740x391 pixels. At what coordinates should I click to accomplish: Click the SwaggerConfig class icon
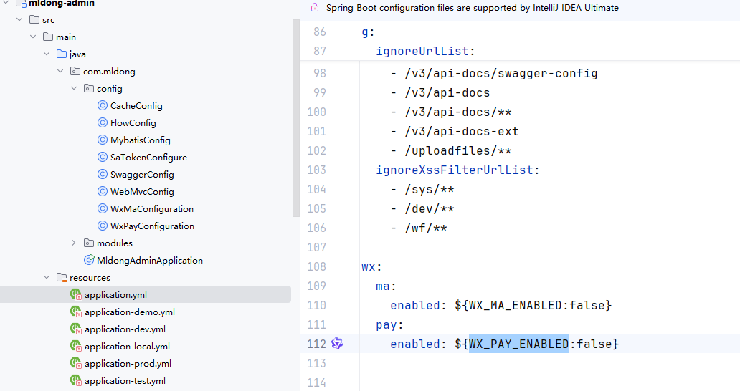tap(103, 175)
